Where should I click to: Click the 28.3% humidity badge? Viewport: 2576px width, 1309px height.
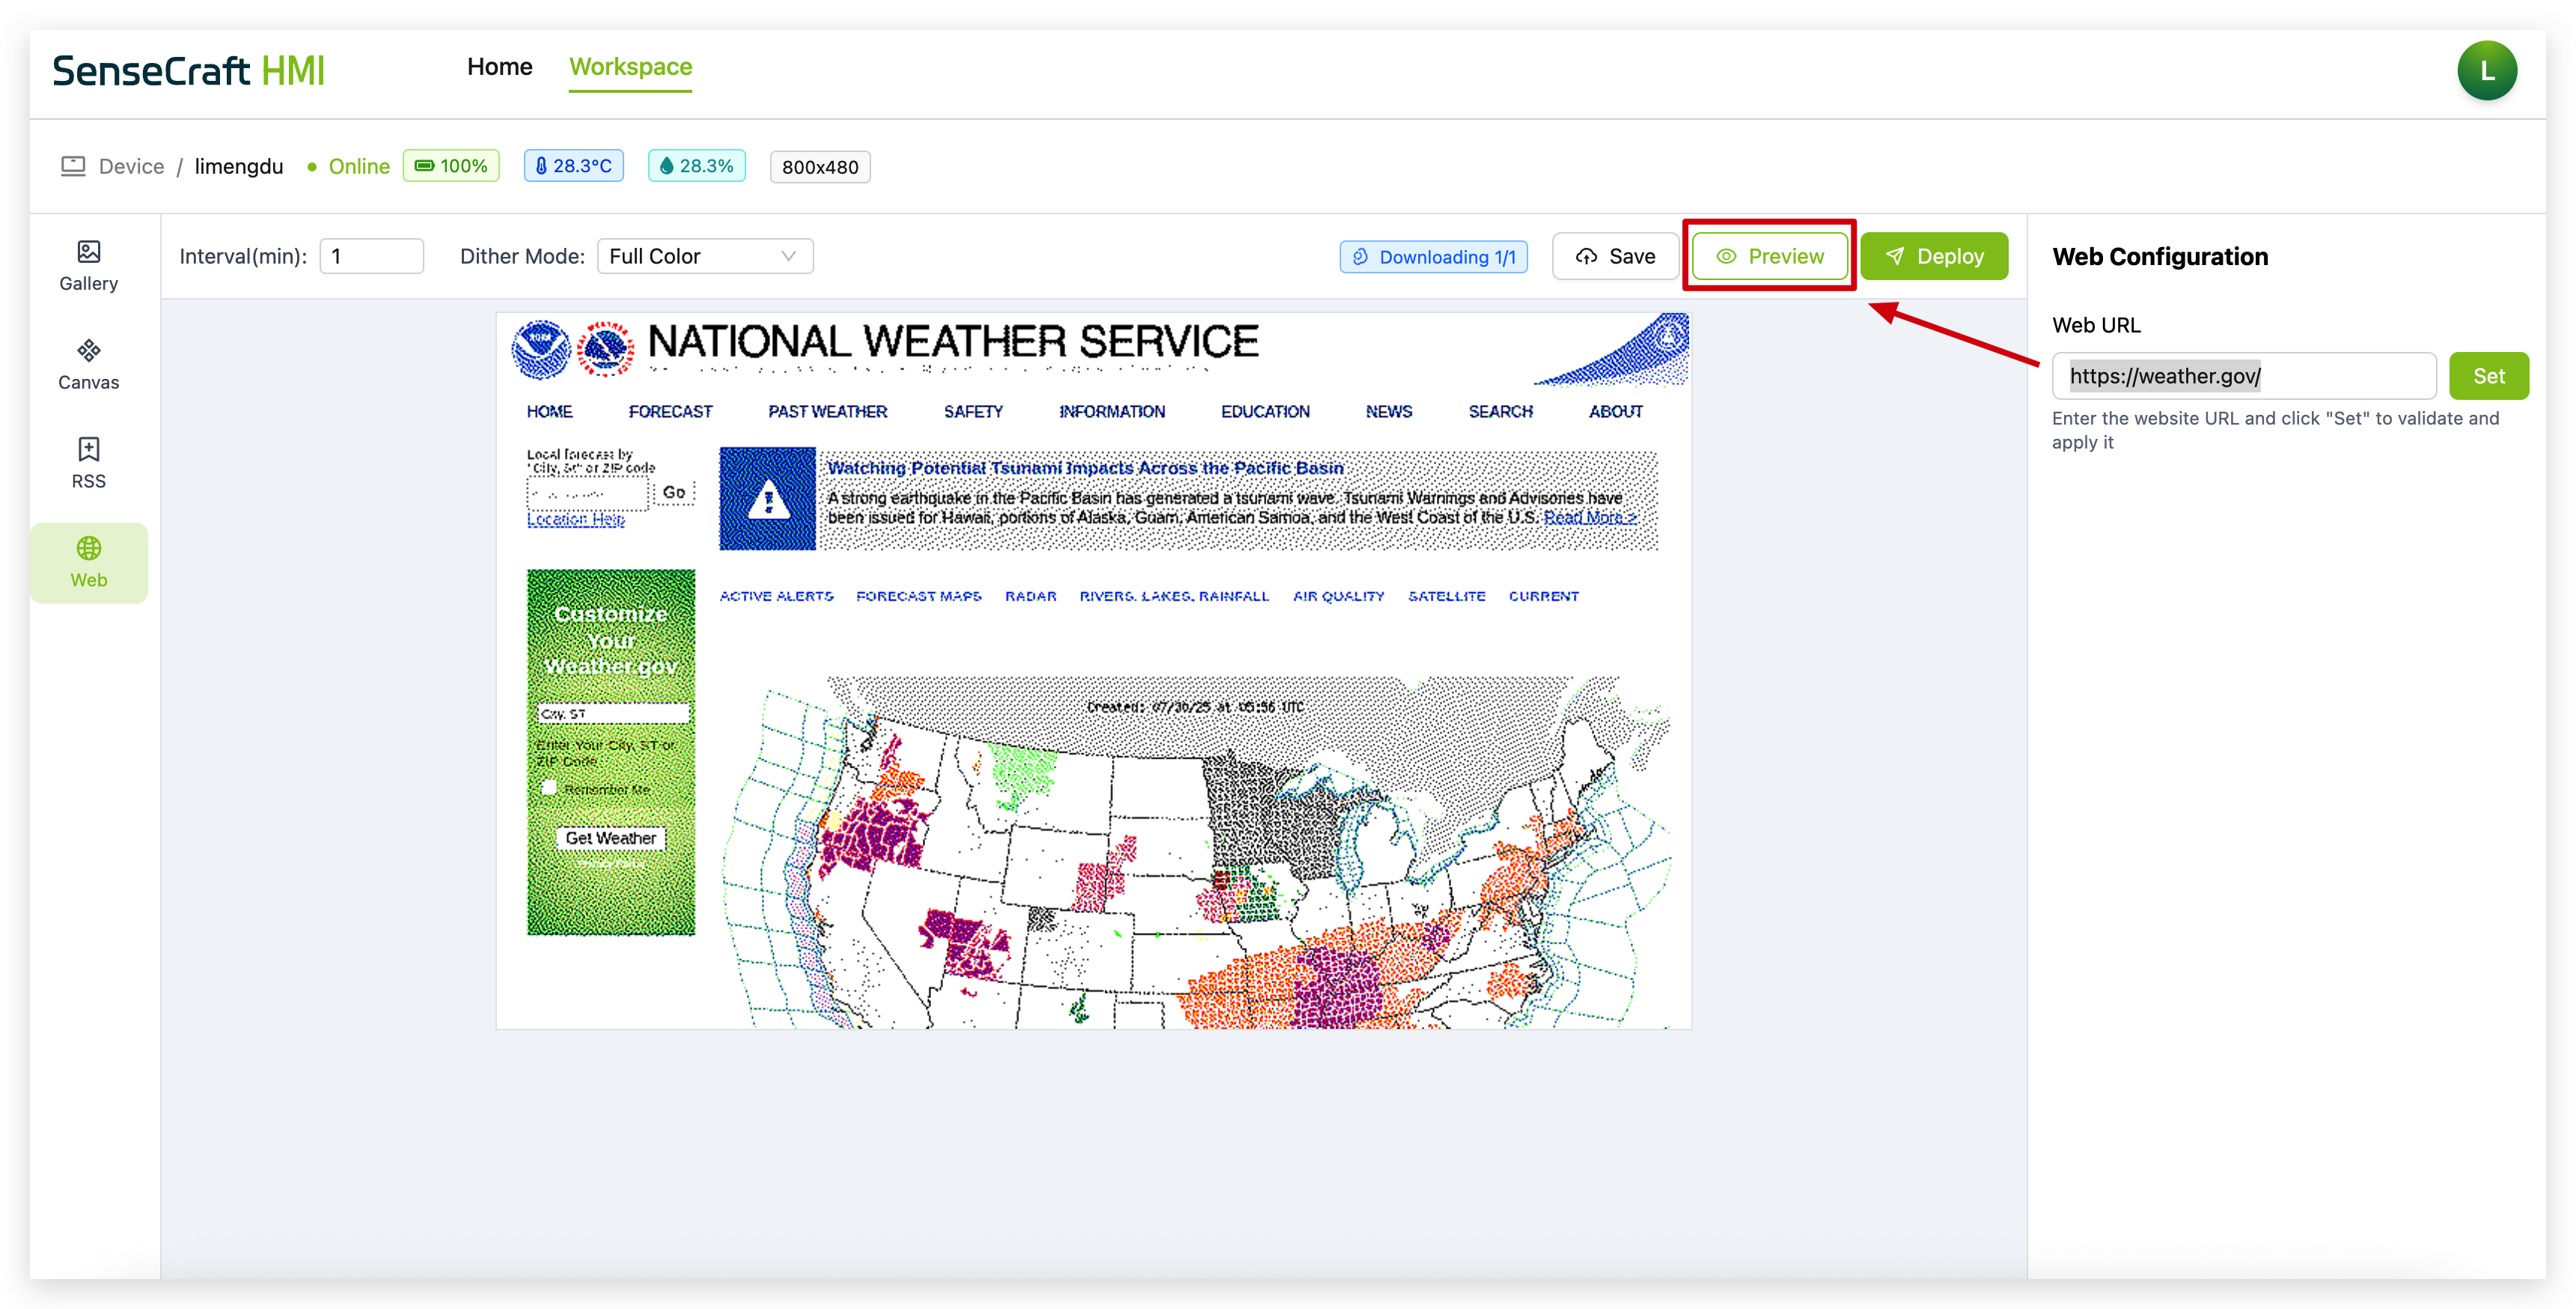696,166
